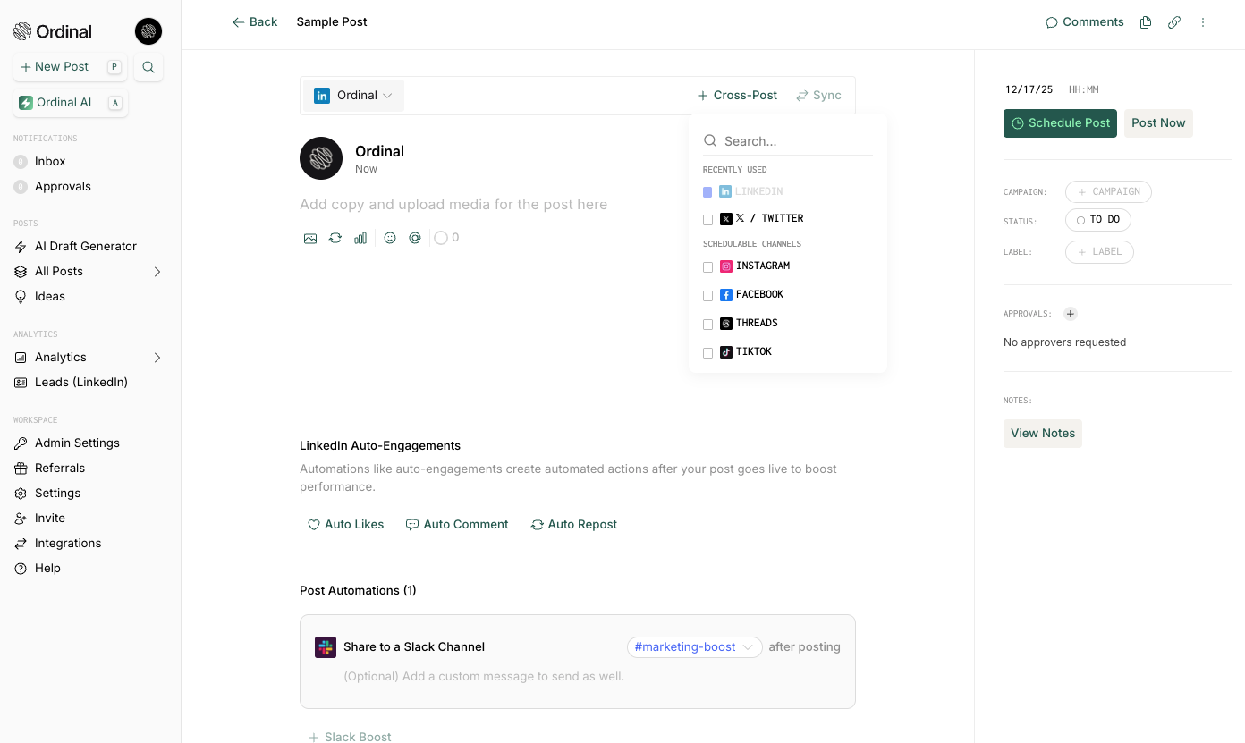Open the #marketing-boost Slack channel dropdown
The height and width of the screenshot is (743, 1245).
pos(695,646)
